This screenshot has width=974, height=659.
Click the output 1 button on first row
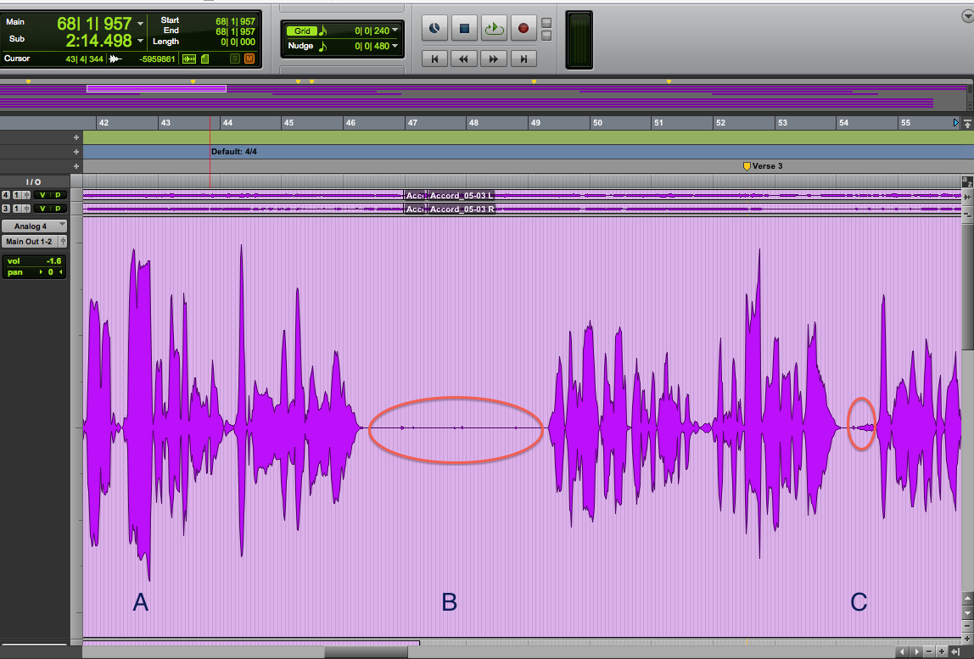coord(17,195)
